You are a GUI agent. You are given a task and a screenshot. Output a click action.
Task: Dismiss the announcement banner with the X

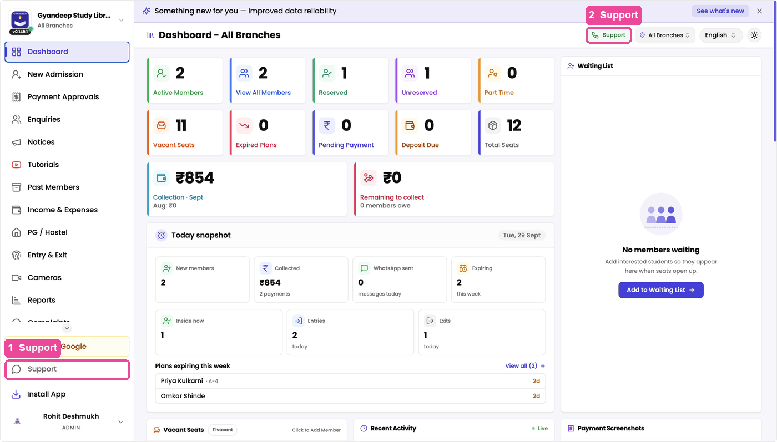click(759, 11)
